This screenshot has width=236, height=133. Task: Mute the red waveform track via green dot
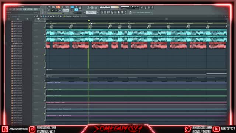[44, 48]
